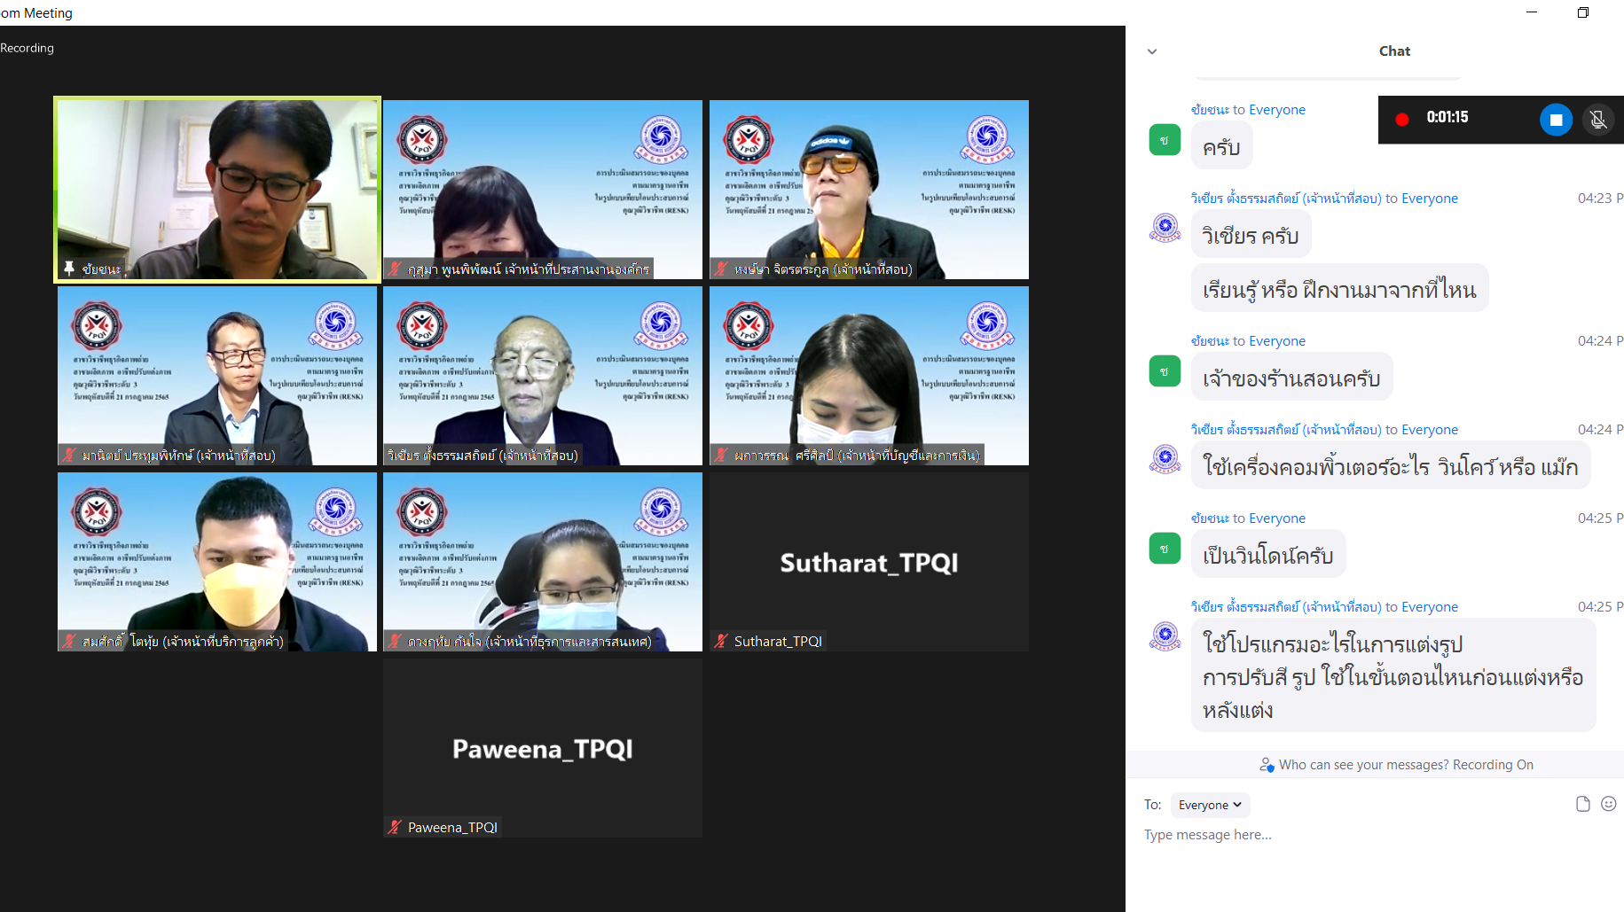The image size is (1624, 912).
Task: Click the green avatar beside the ครับ message
Action: [x=1165, y=140]
